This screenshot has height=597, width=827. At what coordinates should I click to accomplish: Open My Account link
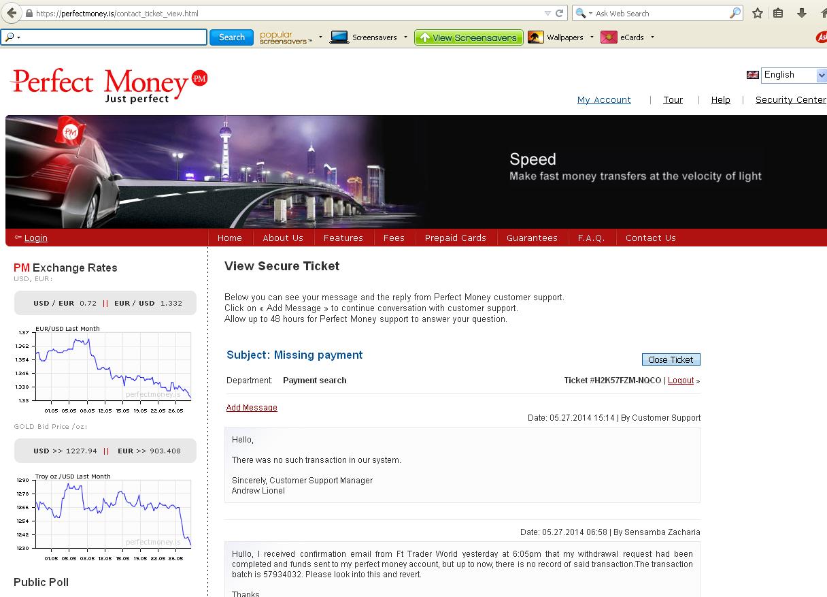(x=604, y=99)
